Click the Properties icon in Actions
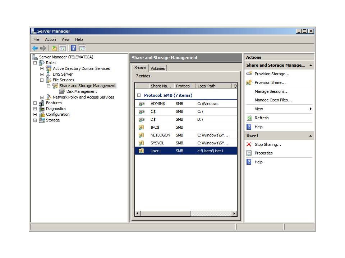The image size is (345, 258). (249, 153)
